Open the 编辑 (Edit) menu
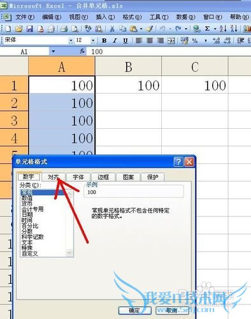 coord(52,17)
